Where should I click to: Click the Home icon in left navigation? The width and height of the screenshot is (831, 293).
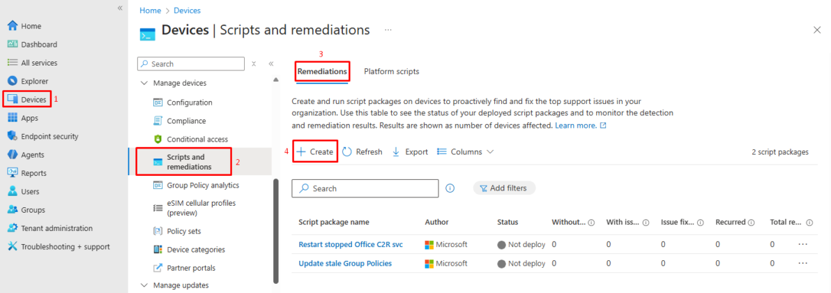13,26
